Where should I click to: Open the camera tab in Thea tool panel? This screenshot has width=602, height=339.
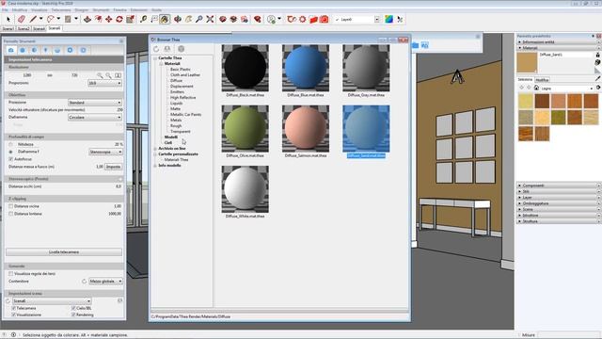[10, 50]
